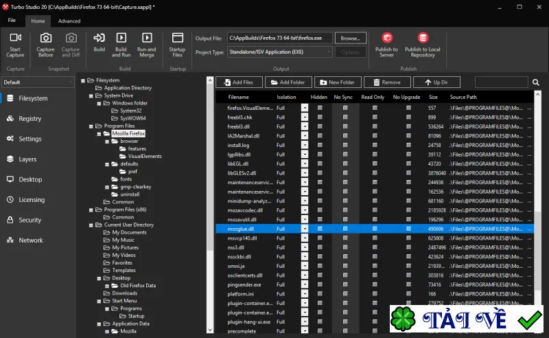Open the File menu

(12, 21)
